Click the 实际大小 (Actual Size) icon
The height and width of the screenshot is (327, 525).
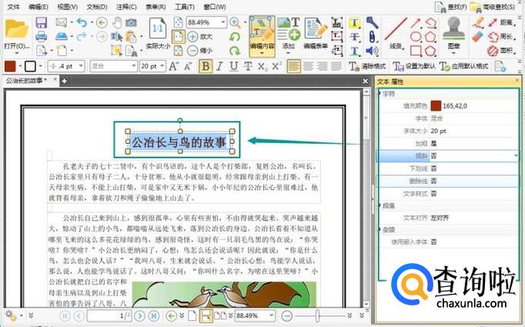[156, 32]
